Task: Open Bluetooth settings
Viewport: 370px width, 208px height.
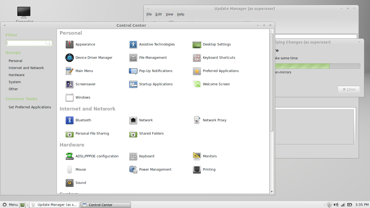Action: (70, 120)
